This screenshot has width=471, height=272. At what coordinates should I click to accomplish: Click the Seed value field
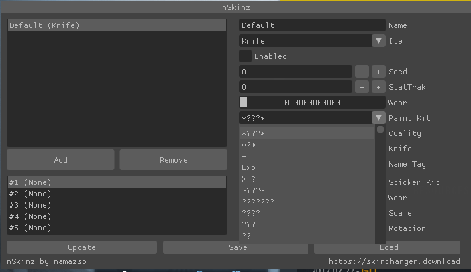pos(296,72)
